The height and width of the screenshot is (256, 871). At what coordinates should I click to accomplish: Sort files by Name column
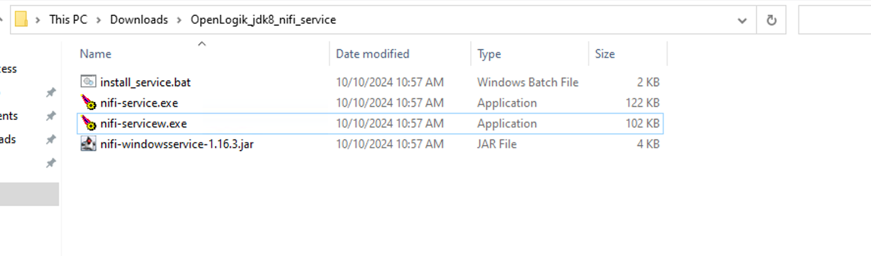pos(96,54)
